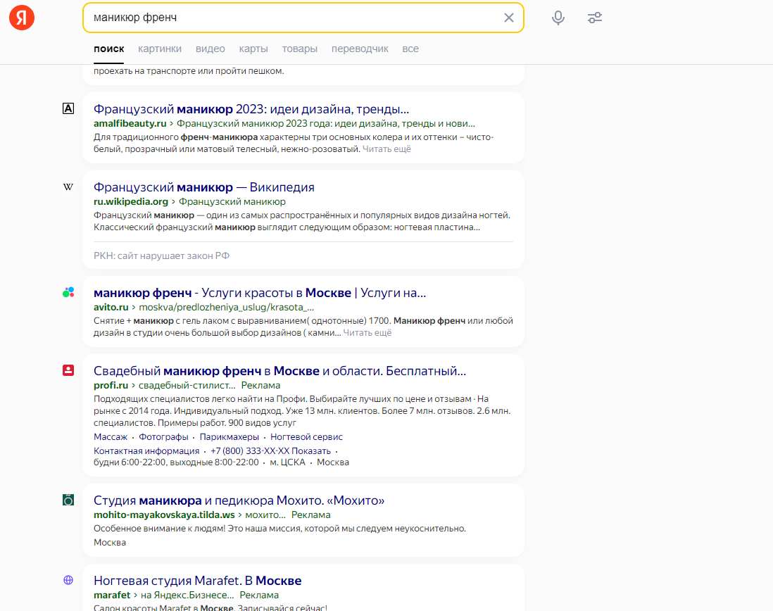Open the marafet domain link
This screenshot has width=773, height=611.
tap(112, 596)
